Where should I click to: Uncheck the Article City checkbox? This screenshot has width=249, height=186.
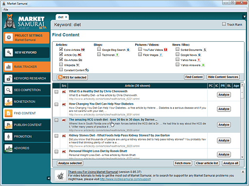(x=61, y=54)
